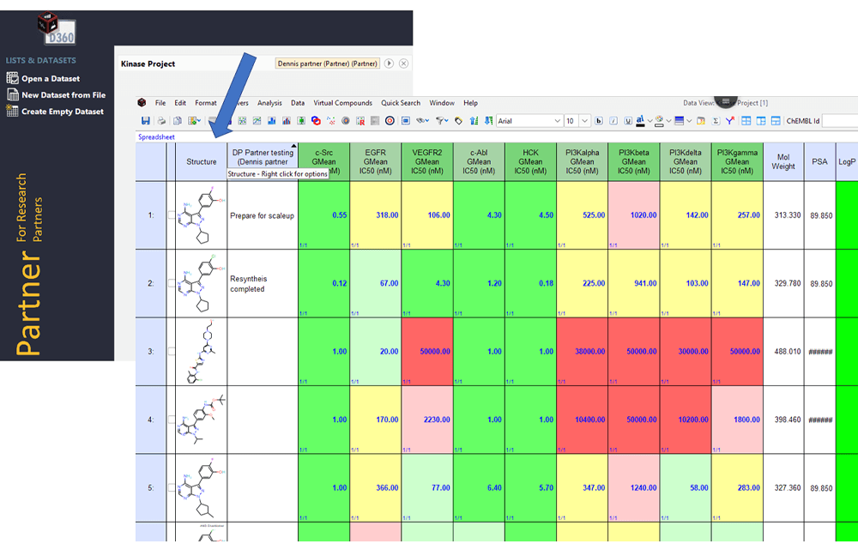Click the first table layout icon
858x550 pixels.
[x=746, y=121]
